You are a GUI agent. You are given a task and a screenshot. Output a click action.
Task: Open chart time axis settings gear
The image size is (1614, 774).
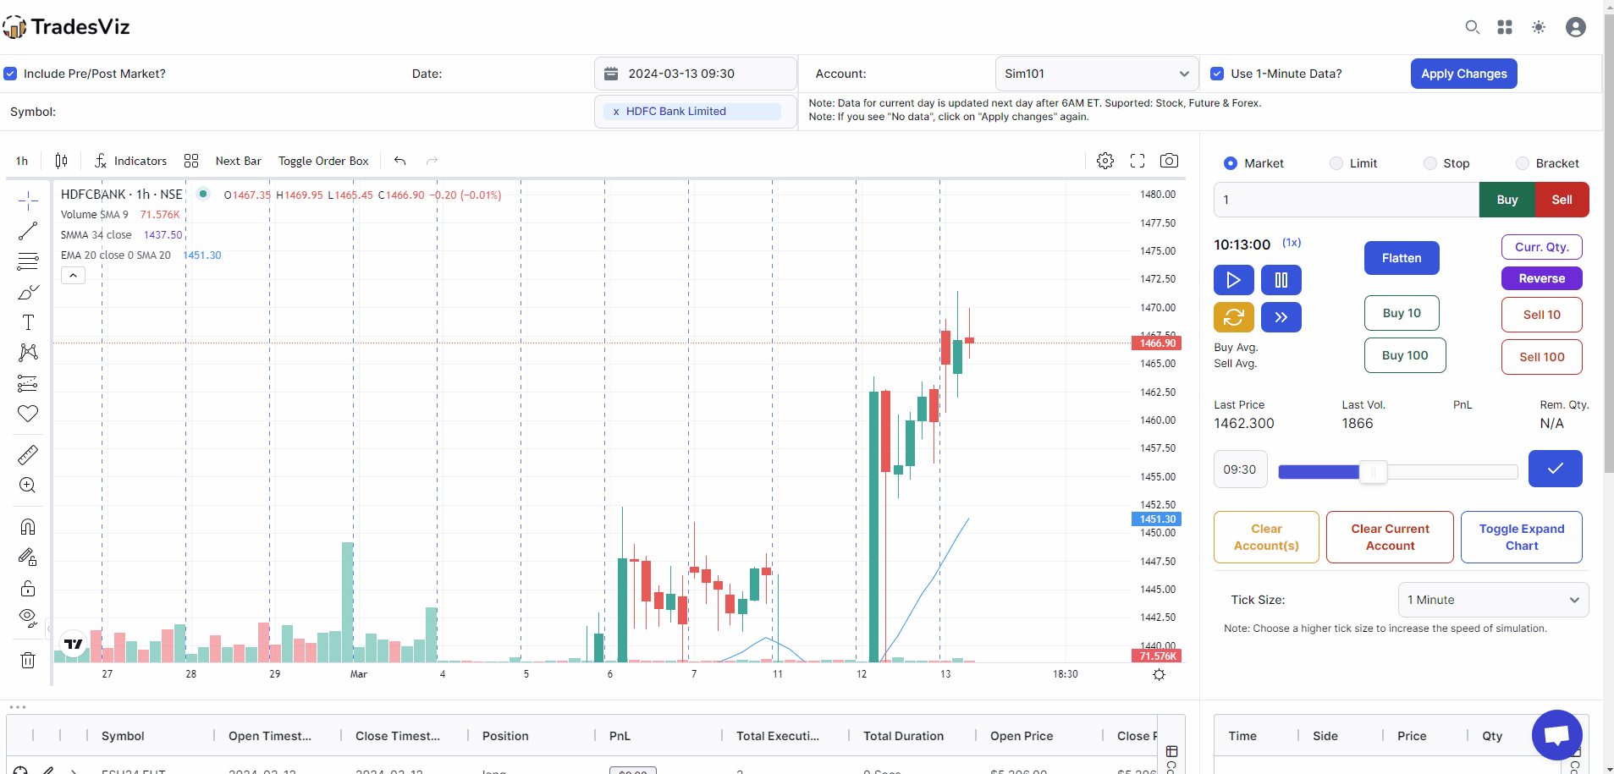(x=1159, y=674)
